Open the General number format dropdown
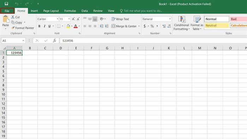The width and height of the screenshot is (247, 139). pos(170,19)
